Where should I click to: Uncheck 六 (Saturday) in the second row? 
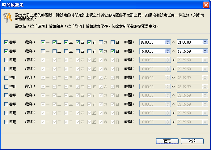tap(101, 51)
